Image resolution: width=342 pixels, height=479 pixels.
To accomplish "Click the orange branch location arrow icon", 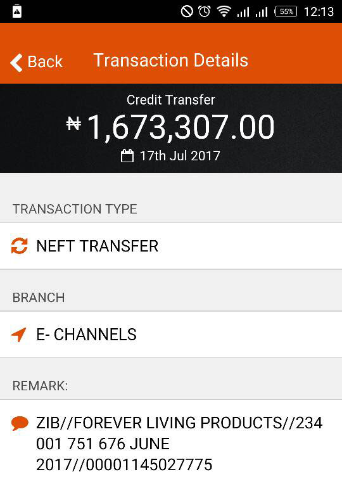I will point(19,335).
